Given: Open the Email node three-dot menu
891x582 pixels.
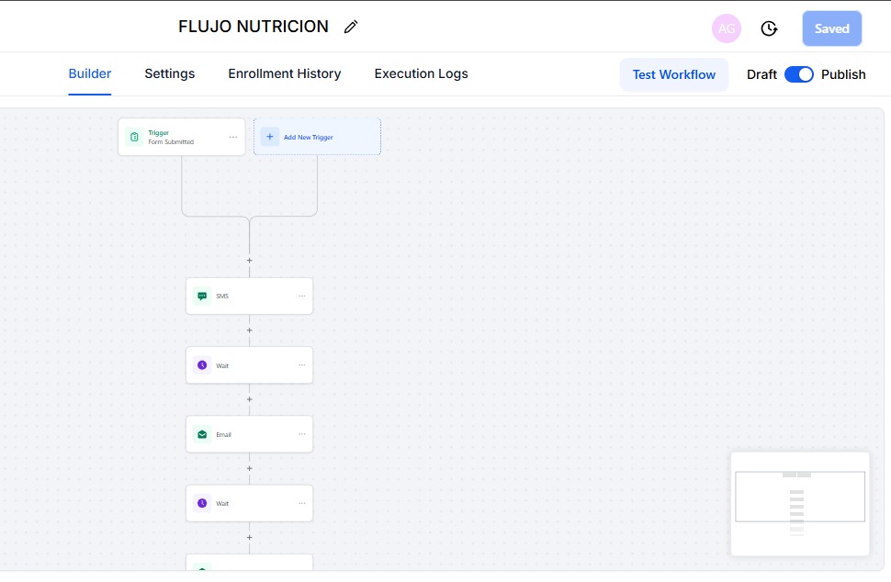Looking at the screenshot, I should pyautogui.click(x=301, y=434).
